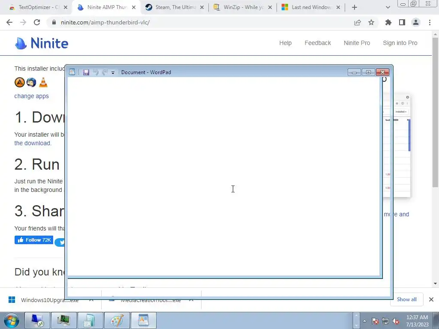
Task: Open Chrome profile avatar icon
Action: point(416,22)
